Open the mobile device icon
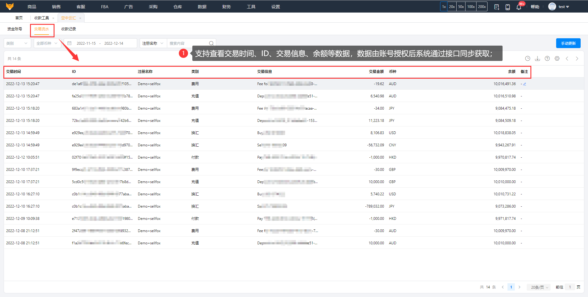This screenshot has height=297, width=588. [507, 7]
